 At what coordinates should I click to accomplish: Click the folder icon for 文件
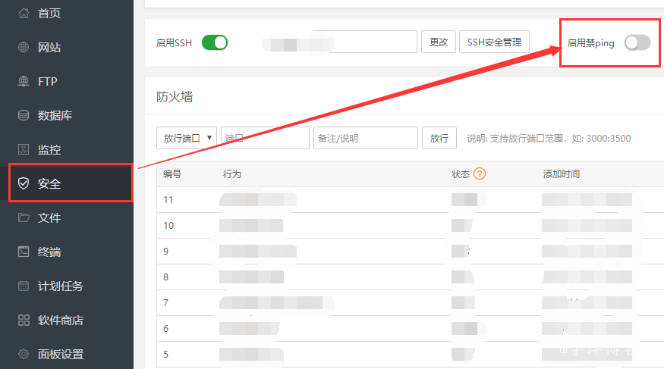pos(24,217)
